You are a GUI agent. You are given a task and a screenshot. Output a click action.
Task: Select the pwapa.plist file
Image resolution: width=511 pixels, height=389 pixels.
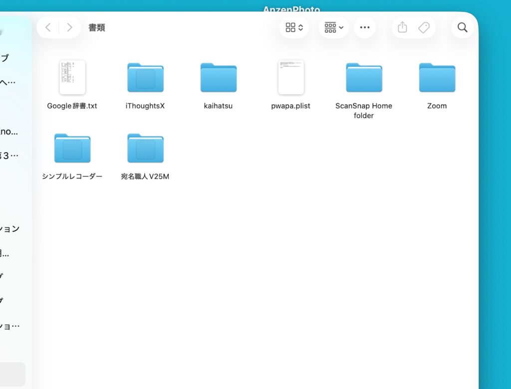(x=291, y=77)
